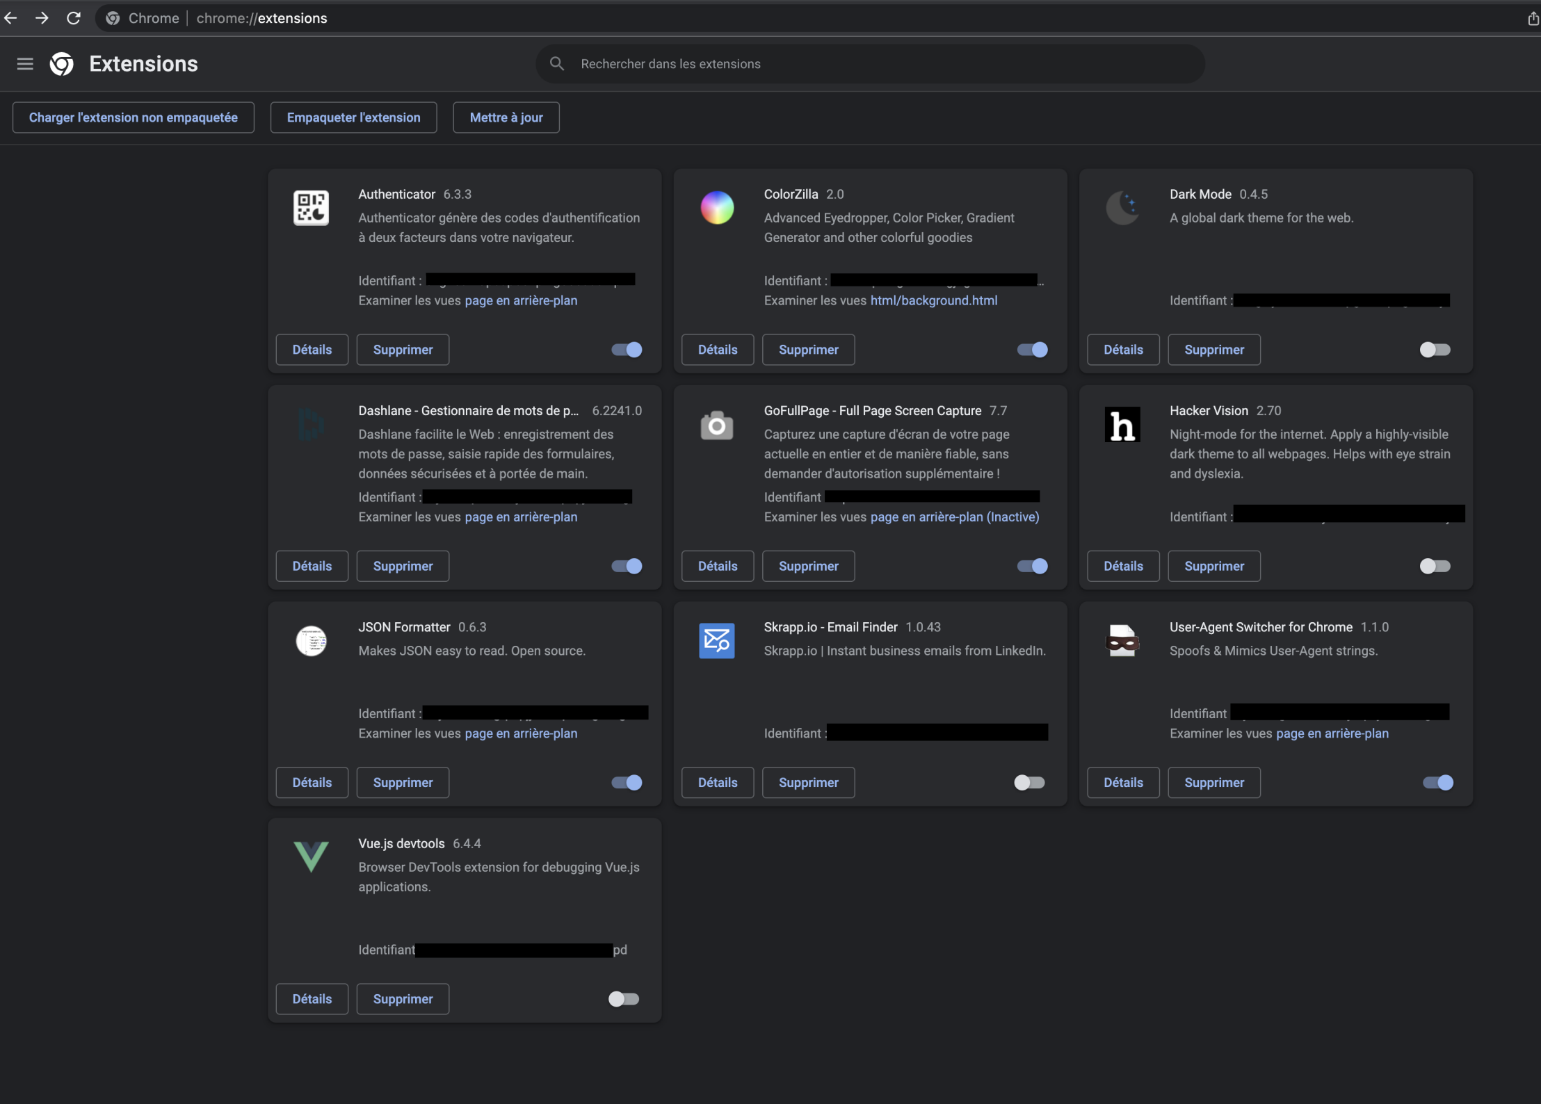This screenshot has width=1541, height=1104.
Task: Open GoFullPage page en arrière-plan (Inactive) link
Action: (x=955, y=517)
